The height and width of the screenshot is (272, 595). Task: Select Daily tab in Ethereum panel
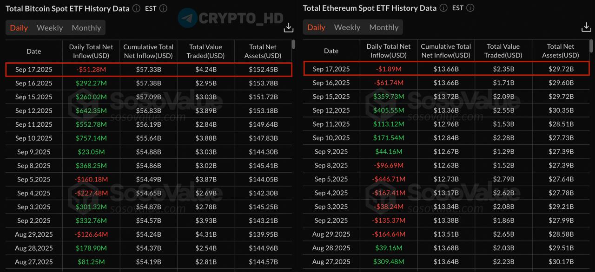click(317, 27)
